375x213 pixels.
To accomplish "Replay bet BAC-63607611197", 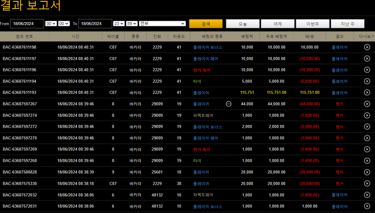I will 367,58.
